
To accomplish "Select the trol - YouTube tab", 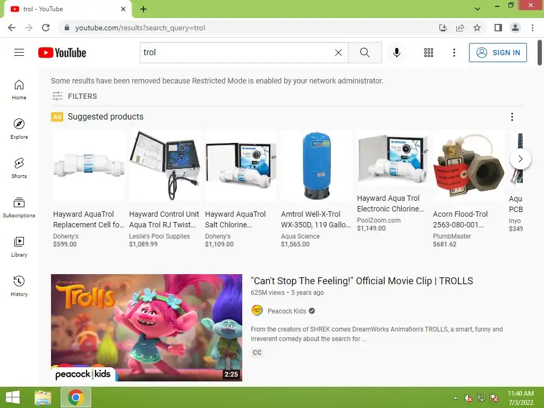I will point(67,10).
